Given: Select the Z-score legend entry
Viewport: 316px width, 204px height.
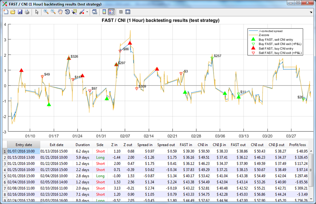Looking at the screenshot, I should coord(264,35).
